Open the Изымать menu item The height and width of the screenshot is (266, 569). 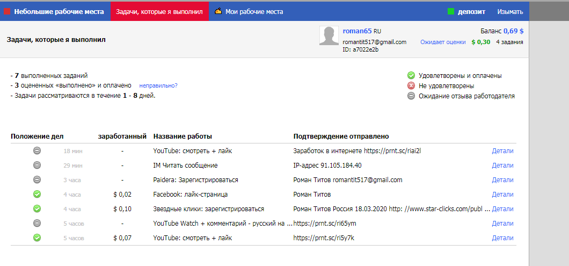point(510,12)
